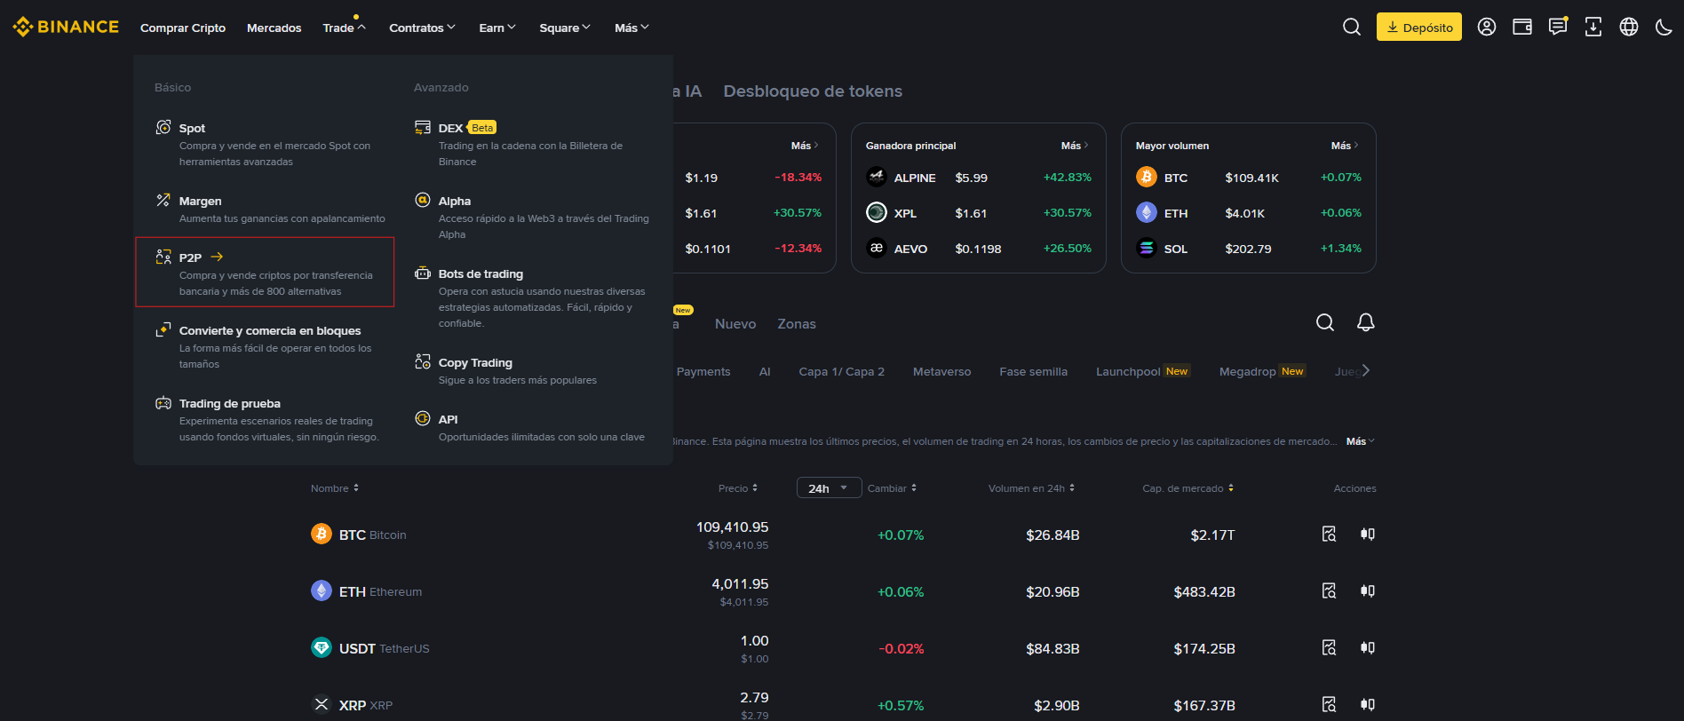Click the Trading de prueba gamepad icon
The width and height of the screenshot is (1684, 721).
click(x=163, y=402)
